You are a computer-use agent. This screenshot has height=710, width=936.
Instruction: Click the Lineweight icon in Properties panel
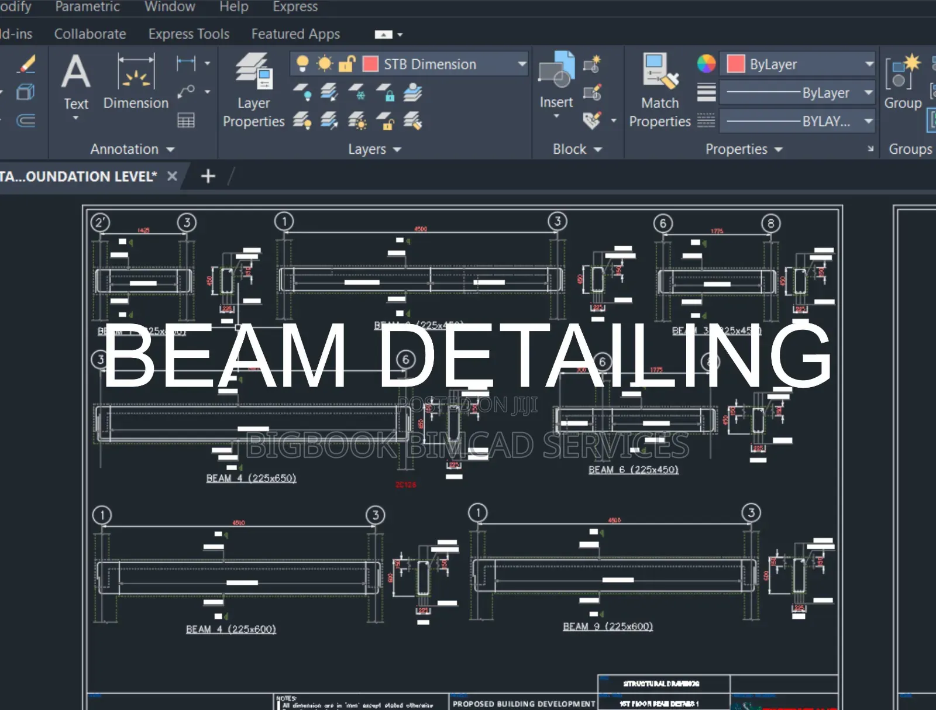pyautogui.click(x=706, y=92)
